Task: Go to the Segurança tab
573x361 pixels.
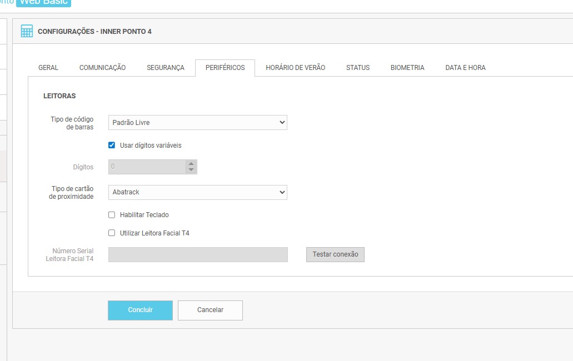Action: (x=166, y=68)
